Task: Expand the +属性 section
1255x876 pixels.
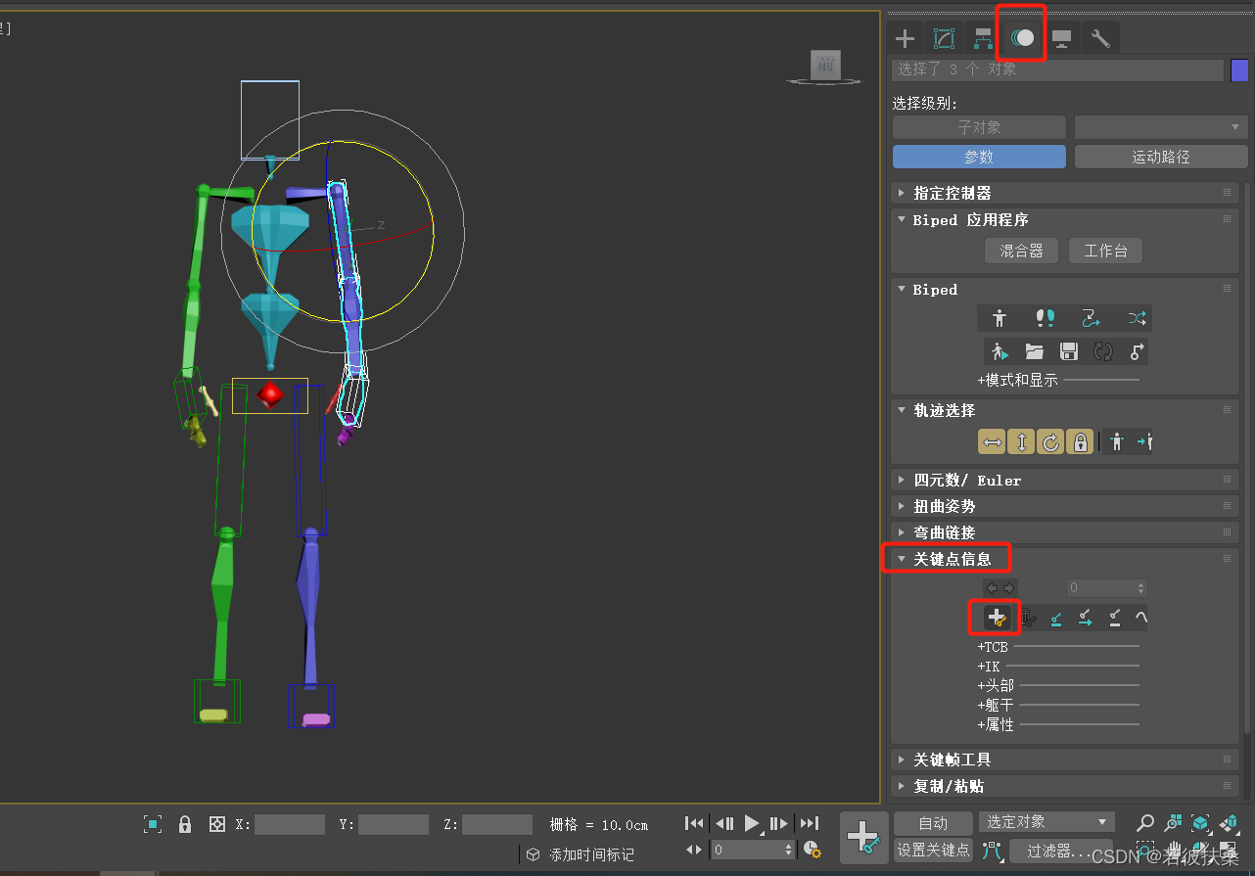Action: click(996, 724)
